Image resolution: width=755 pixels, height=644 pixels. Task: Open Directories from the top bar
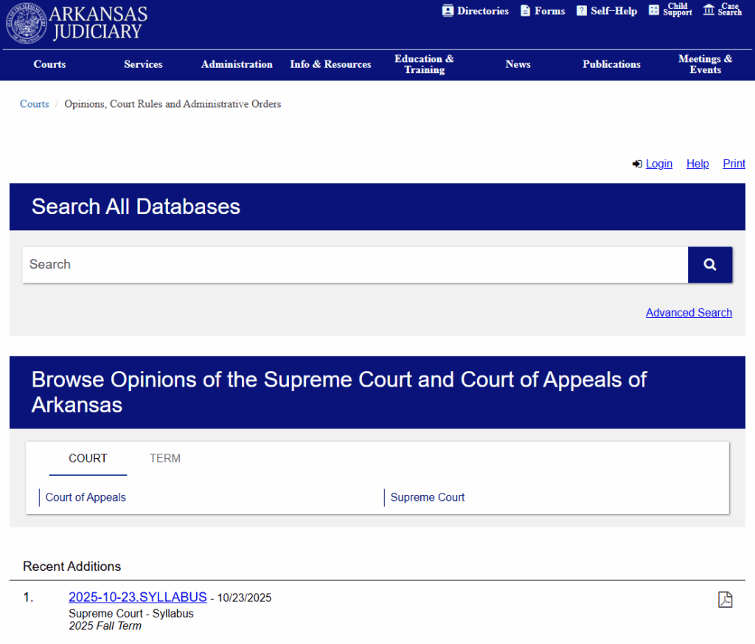(476, 11)
